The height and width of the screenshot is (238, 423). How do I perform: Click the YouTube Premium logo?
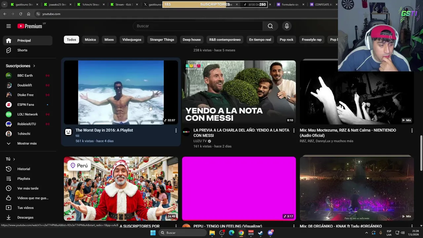(30, 26)
